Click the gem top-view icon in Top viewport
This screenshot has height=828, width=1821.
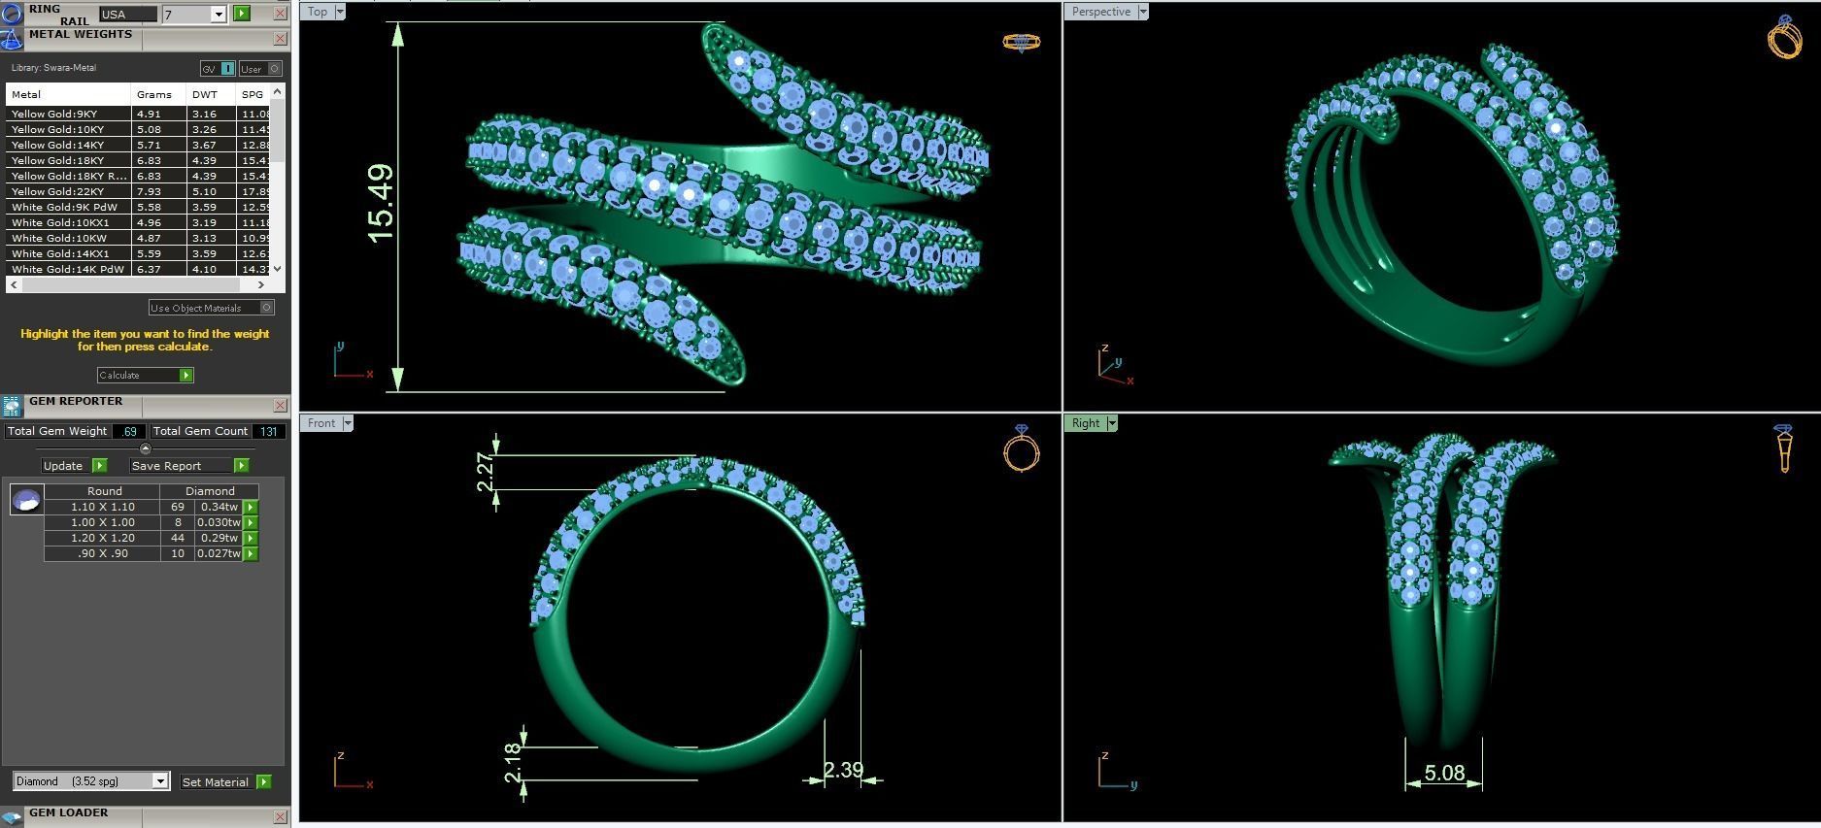click(x=1021, y=42)
